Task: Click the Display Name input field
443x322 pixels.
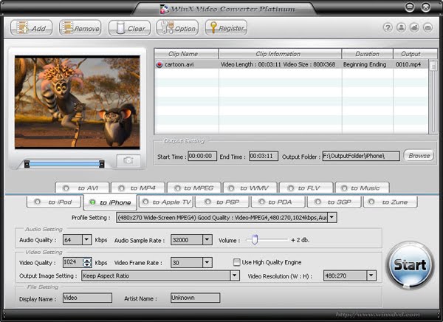Action: tap(87, 298)
